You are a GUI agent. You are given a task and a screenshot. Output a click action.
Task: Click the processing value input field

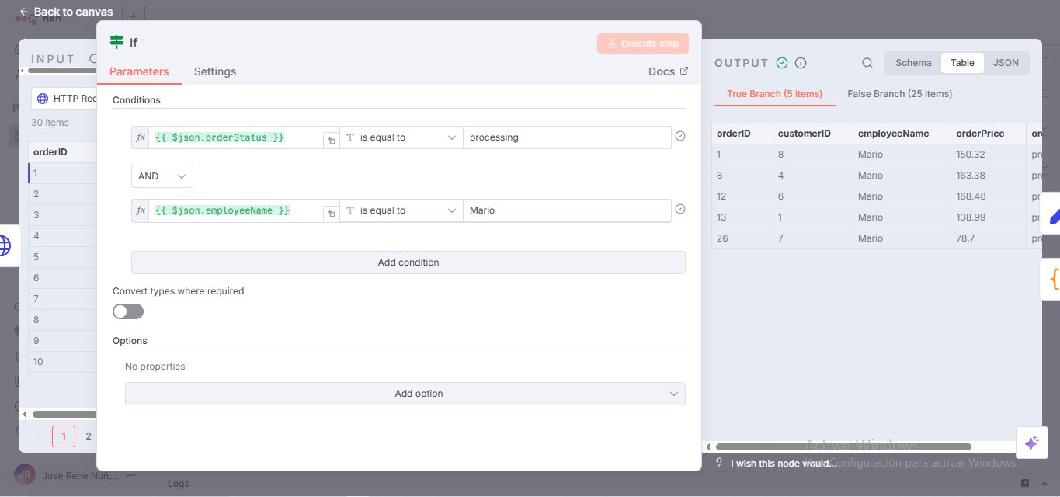(x=567, y=137)
